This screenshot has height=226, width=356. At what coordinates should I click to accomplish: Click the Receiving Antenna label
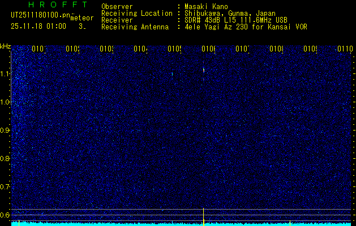click(135, 27)
